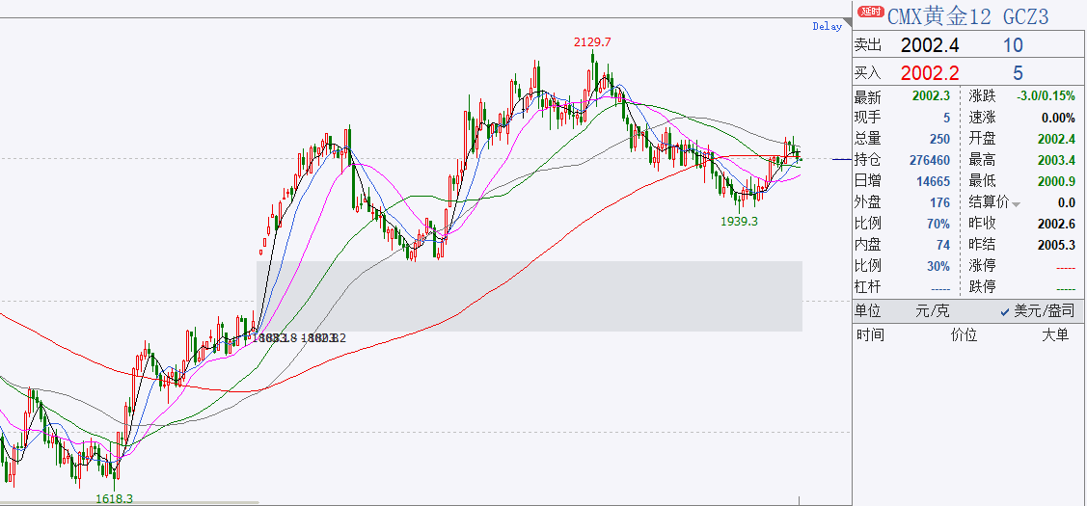
Task: Click the 最新 value 2002.3
Action: pyautogui.click(x=931, y=97)
